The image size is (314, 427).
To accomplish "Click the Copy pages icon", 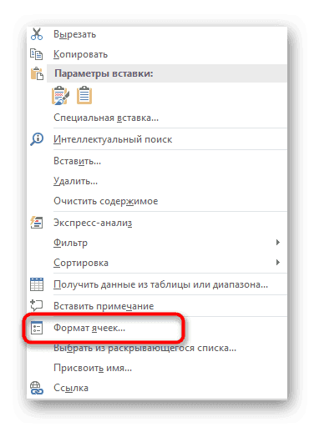I will pos(37,54).
